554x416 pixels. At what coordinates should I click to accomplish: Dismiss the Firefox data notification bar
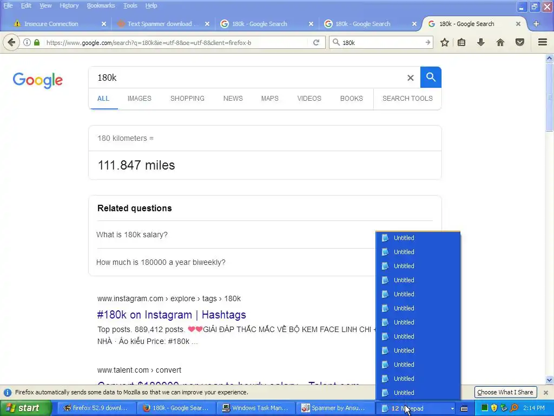tap(546, 392)
